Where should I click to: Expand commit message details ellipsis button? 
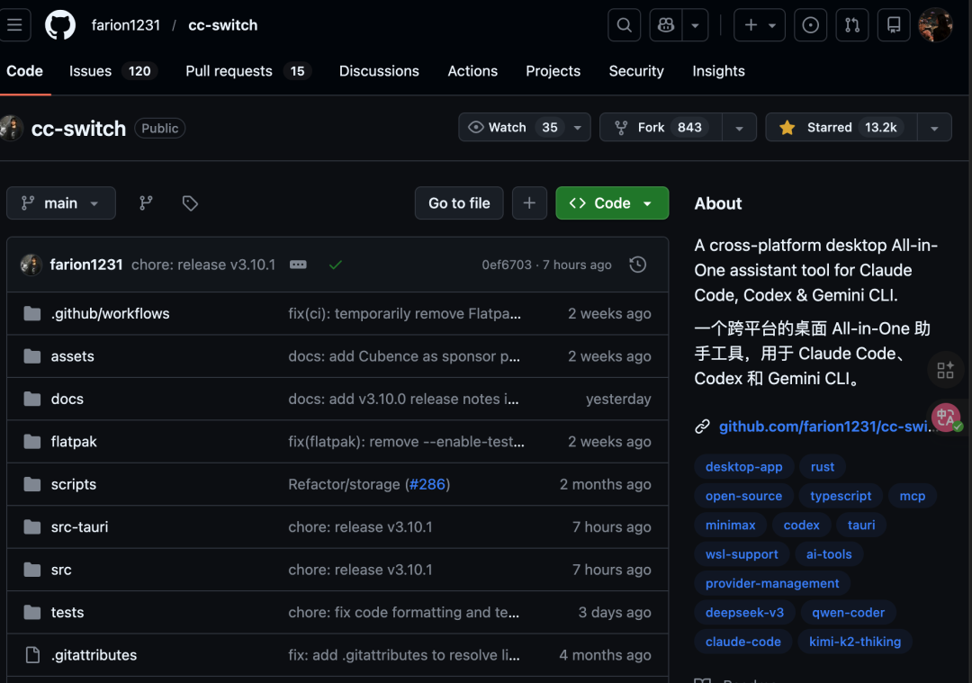298,265
